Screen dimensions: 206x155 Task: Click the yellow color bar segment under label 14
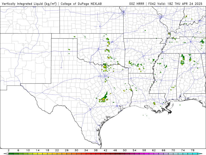40,154
